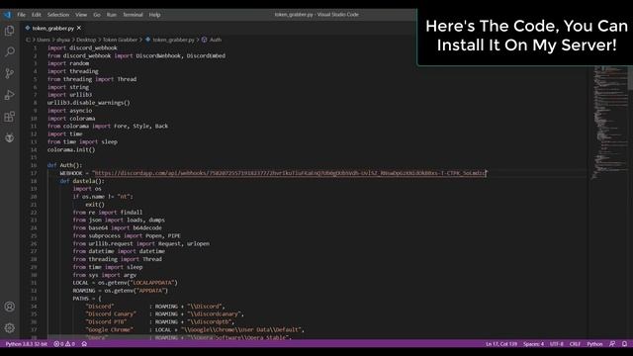The height and width of the screenshot is (356, 633).
Task: Open the Run and Debug view
Action: click(x=9, y=95)
